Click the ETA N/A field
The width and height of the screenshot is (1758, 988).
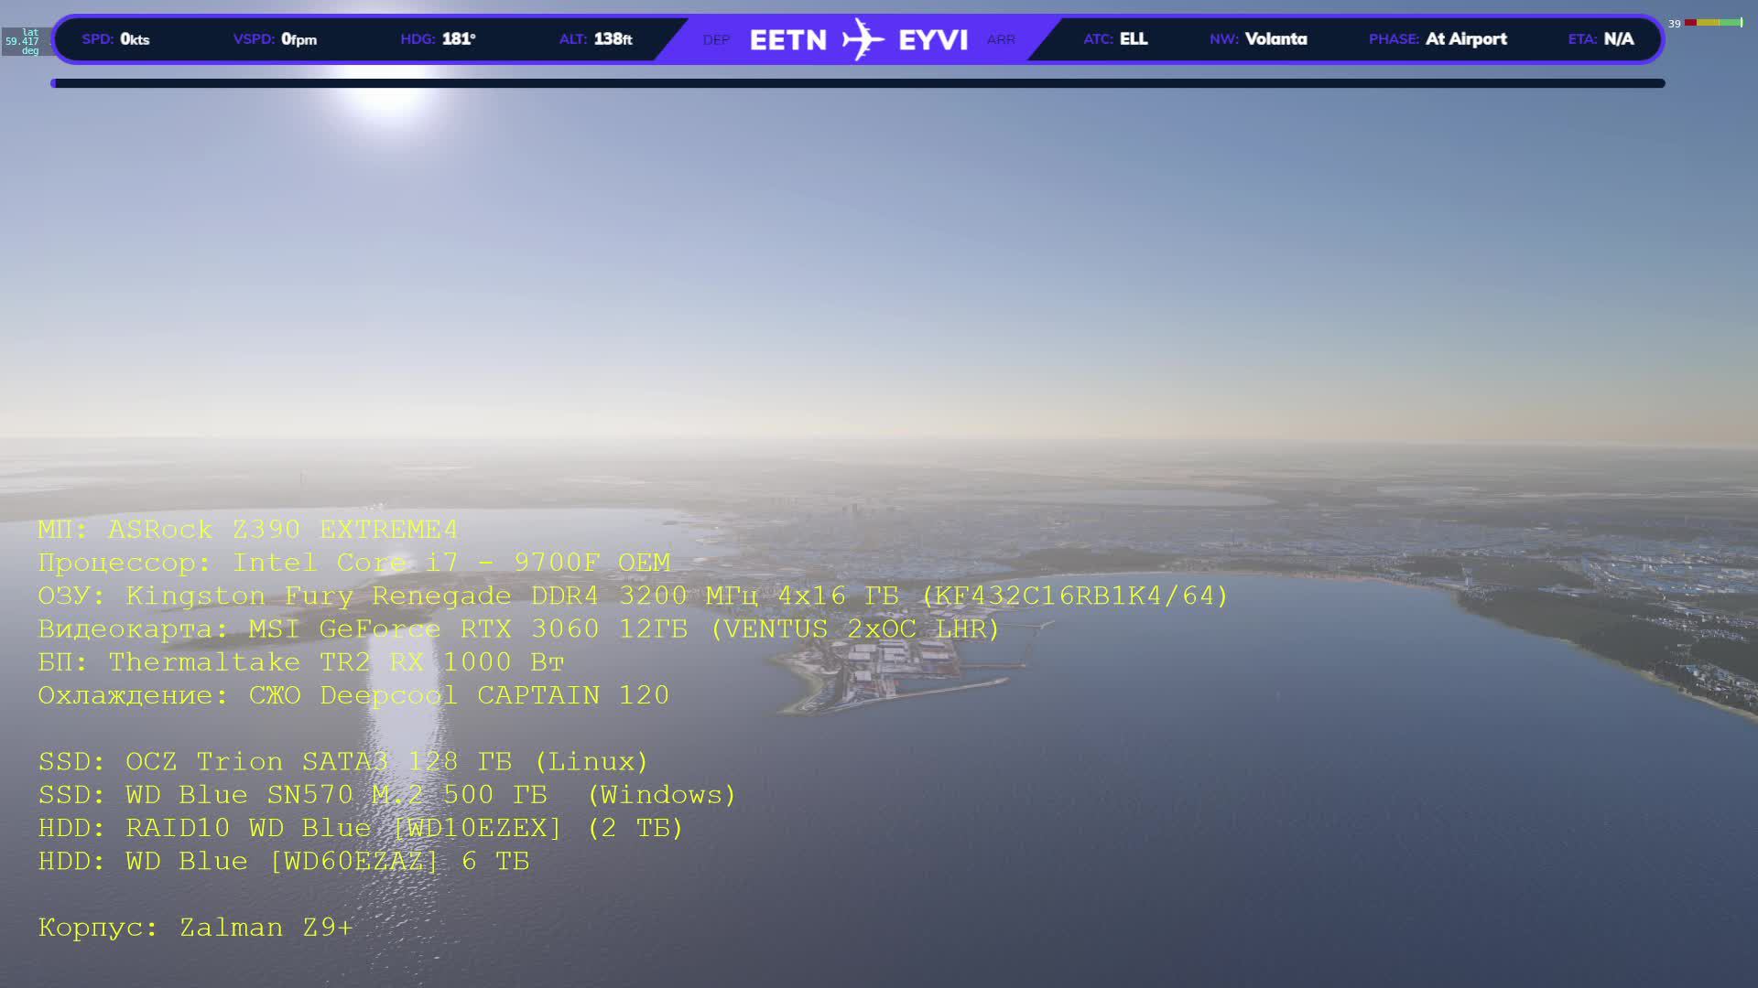point(1601,39)
